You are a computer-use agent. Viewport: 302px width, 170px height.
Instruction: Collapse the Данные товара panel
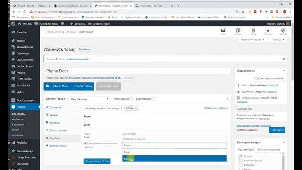(x=227, y=99)
